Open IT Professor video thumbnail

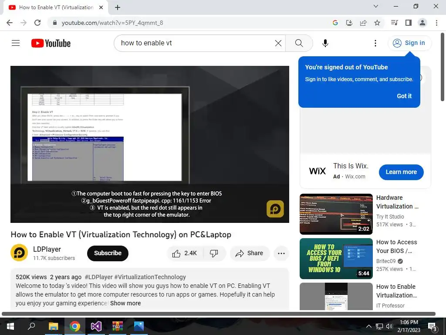click(x=336, y=296)
